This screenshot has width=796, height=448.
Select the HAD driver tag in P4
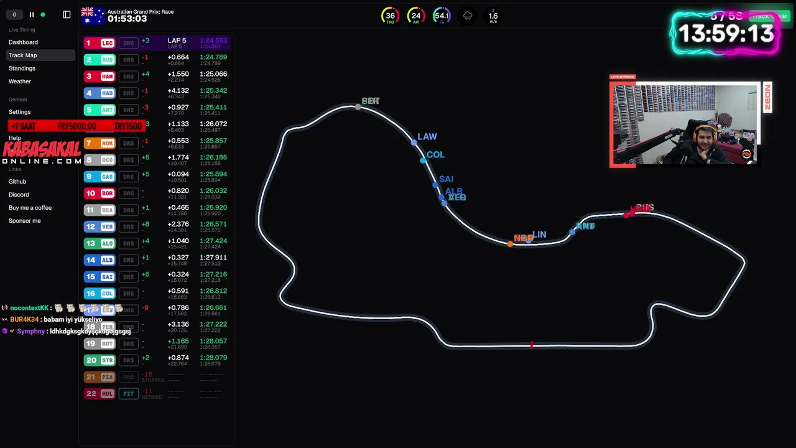pyautogui.click(x=99, y=93)
